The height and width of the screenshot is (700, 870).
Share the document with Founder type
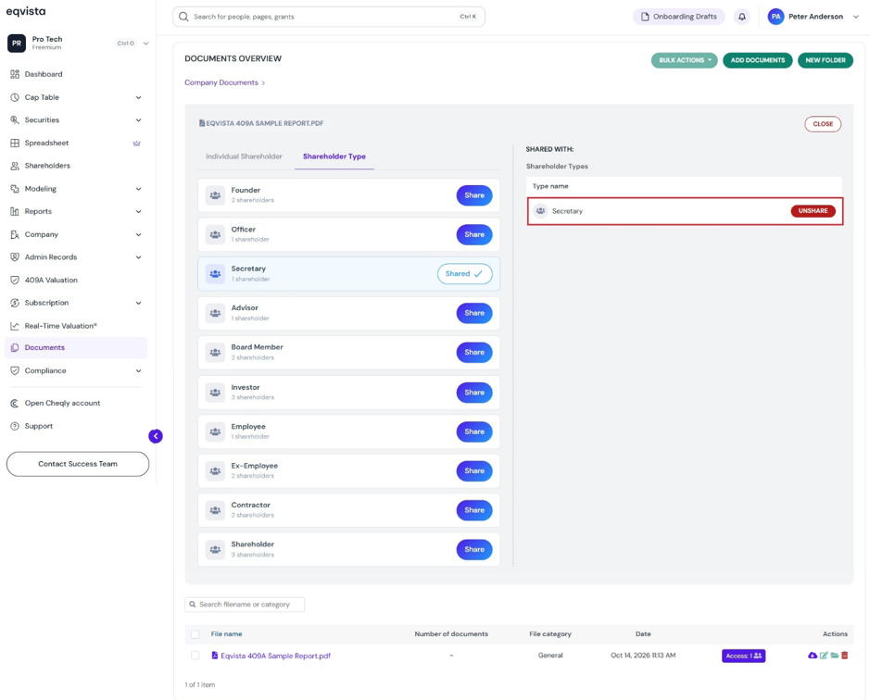point(474,195)
